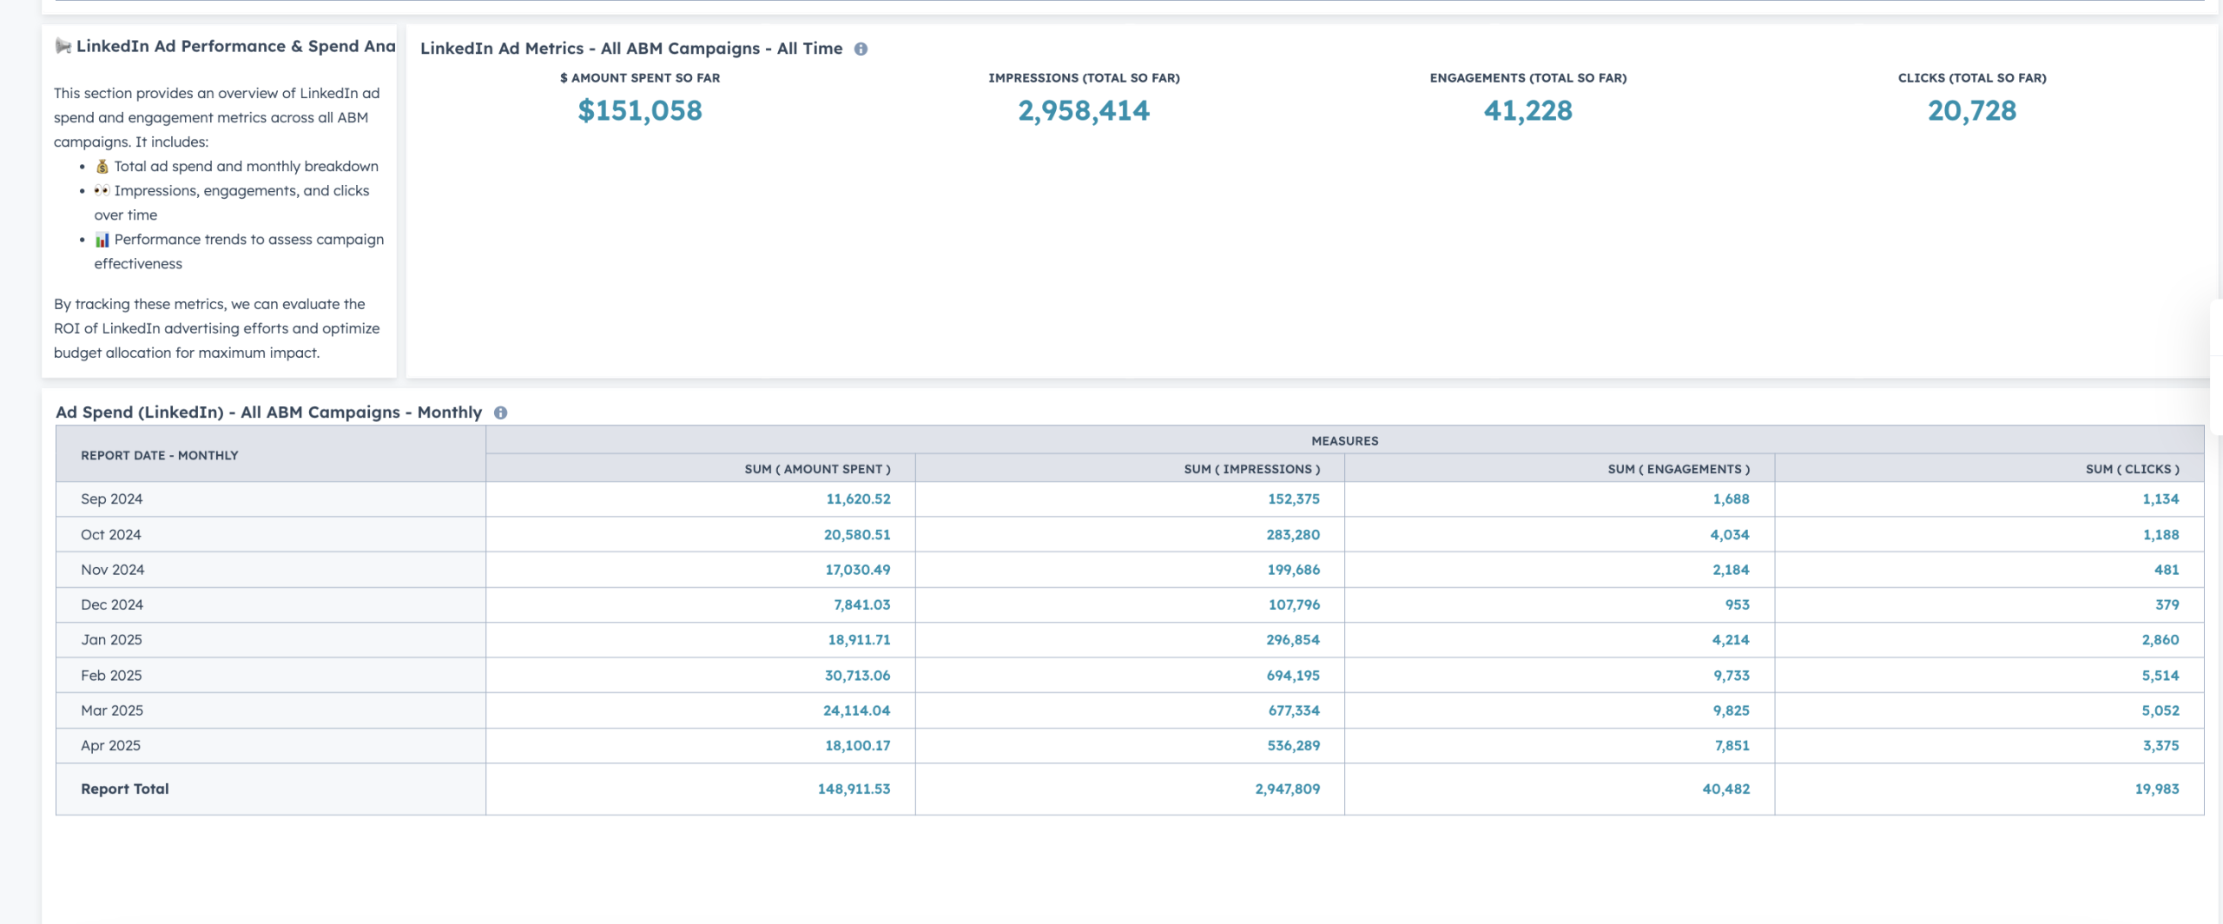Open amount spent value 18,911.71
This screenshot has width=2223, height=924.
[x=859, y=640]
